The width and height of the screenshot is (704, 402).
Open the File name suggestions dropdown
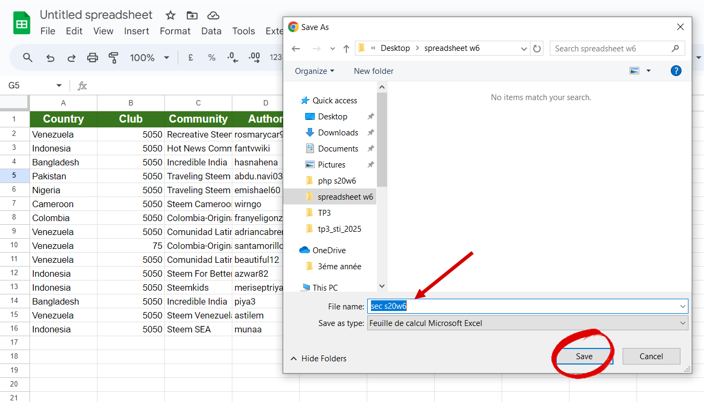click(683, 306)
